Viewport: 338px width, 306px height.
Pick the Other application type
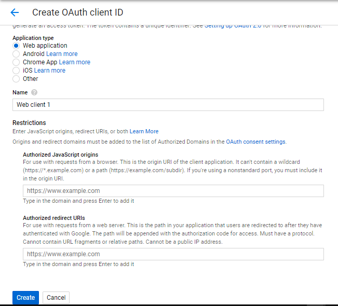click(16, 79)
